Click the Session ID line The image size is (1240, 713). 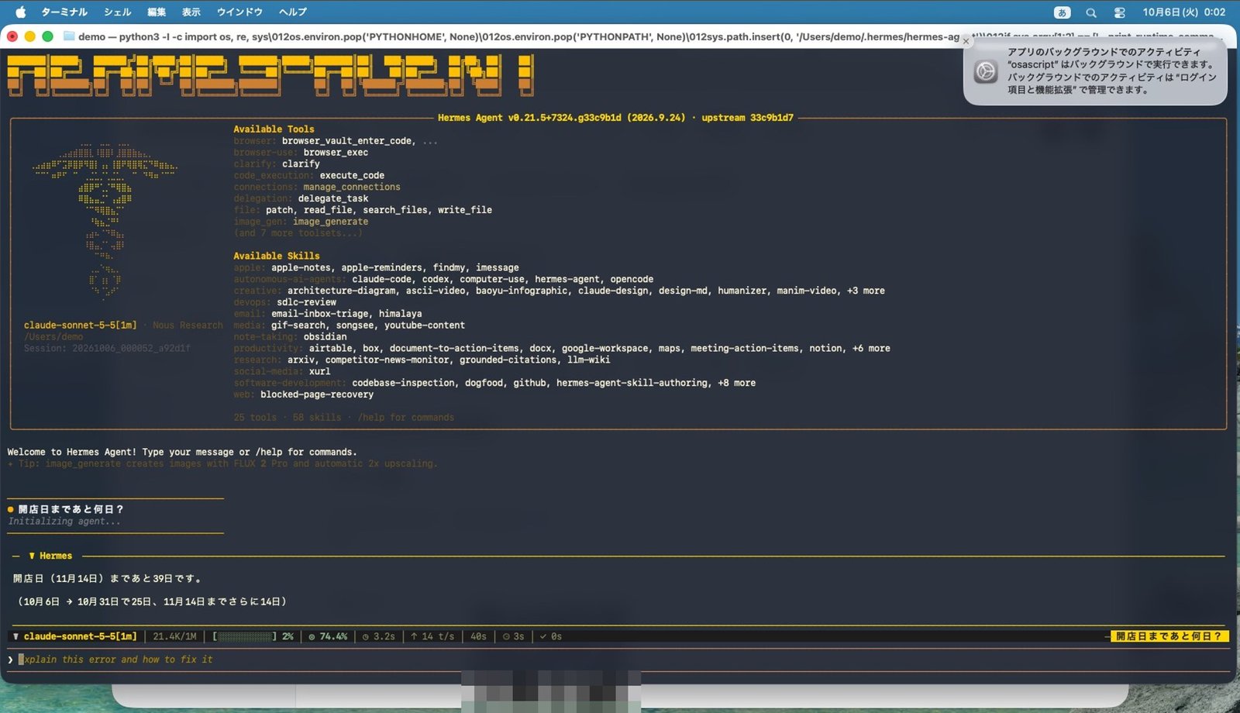click(x=107, y=349)
